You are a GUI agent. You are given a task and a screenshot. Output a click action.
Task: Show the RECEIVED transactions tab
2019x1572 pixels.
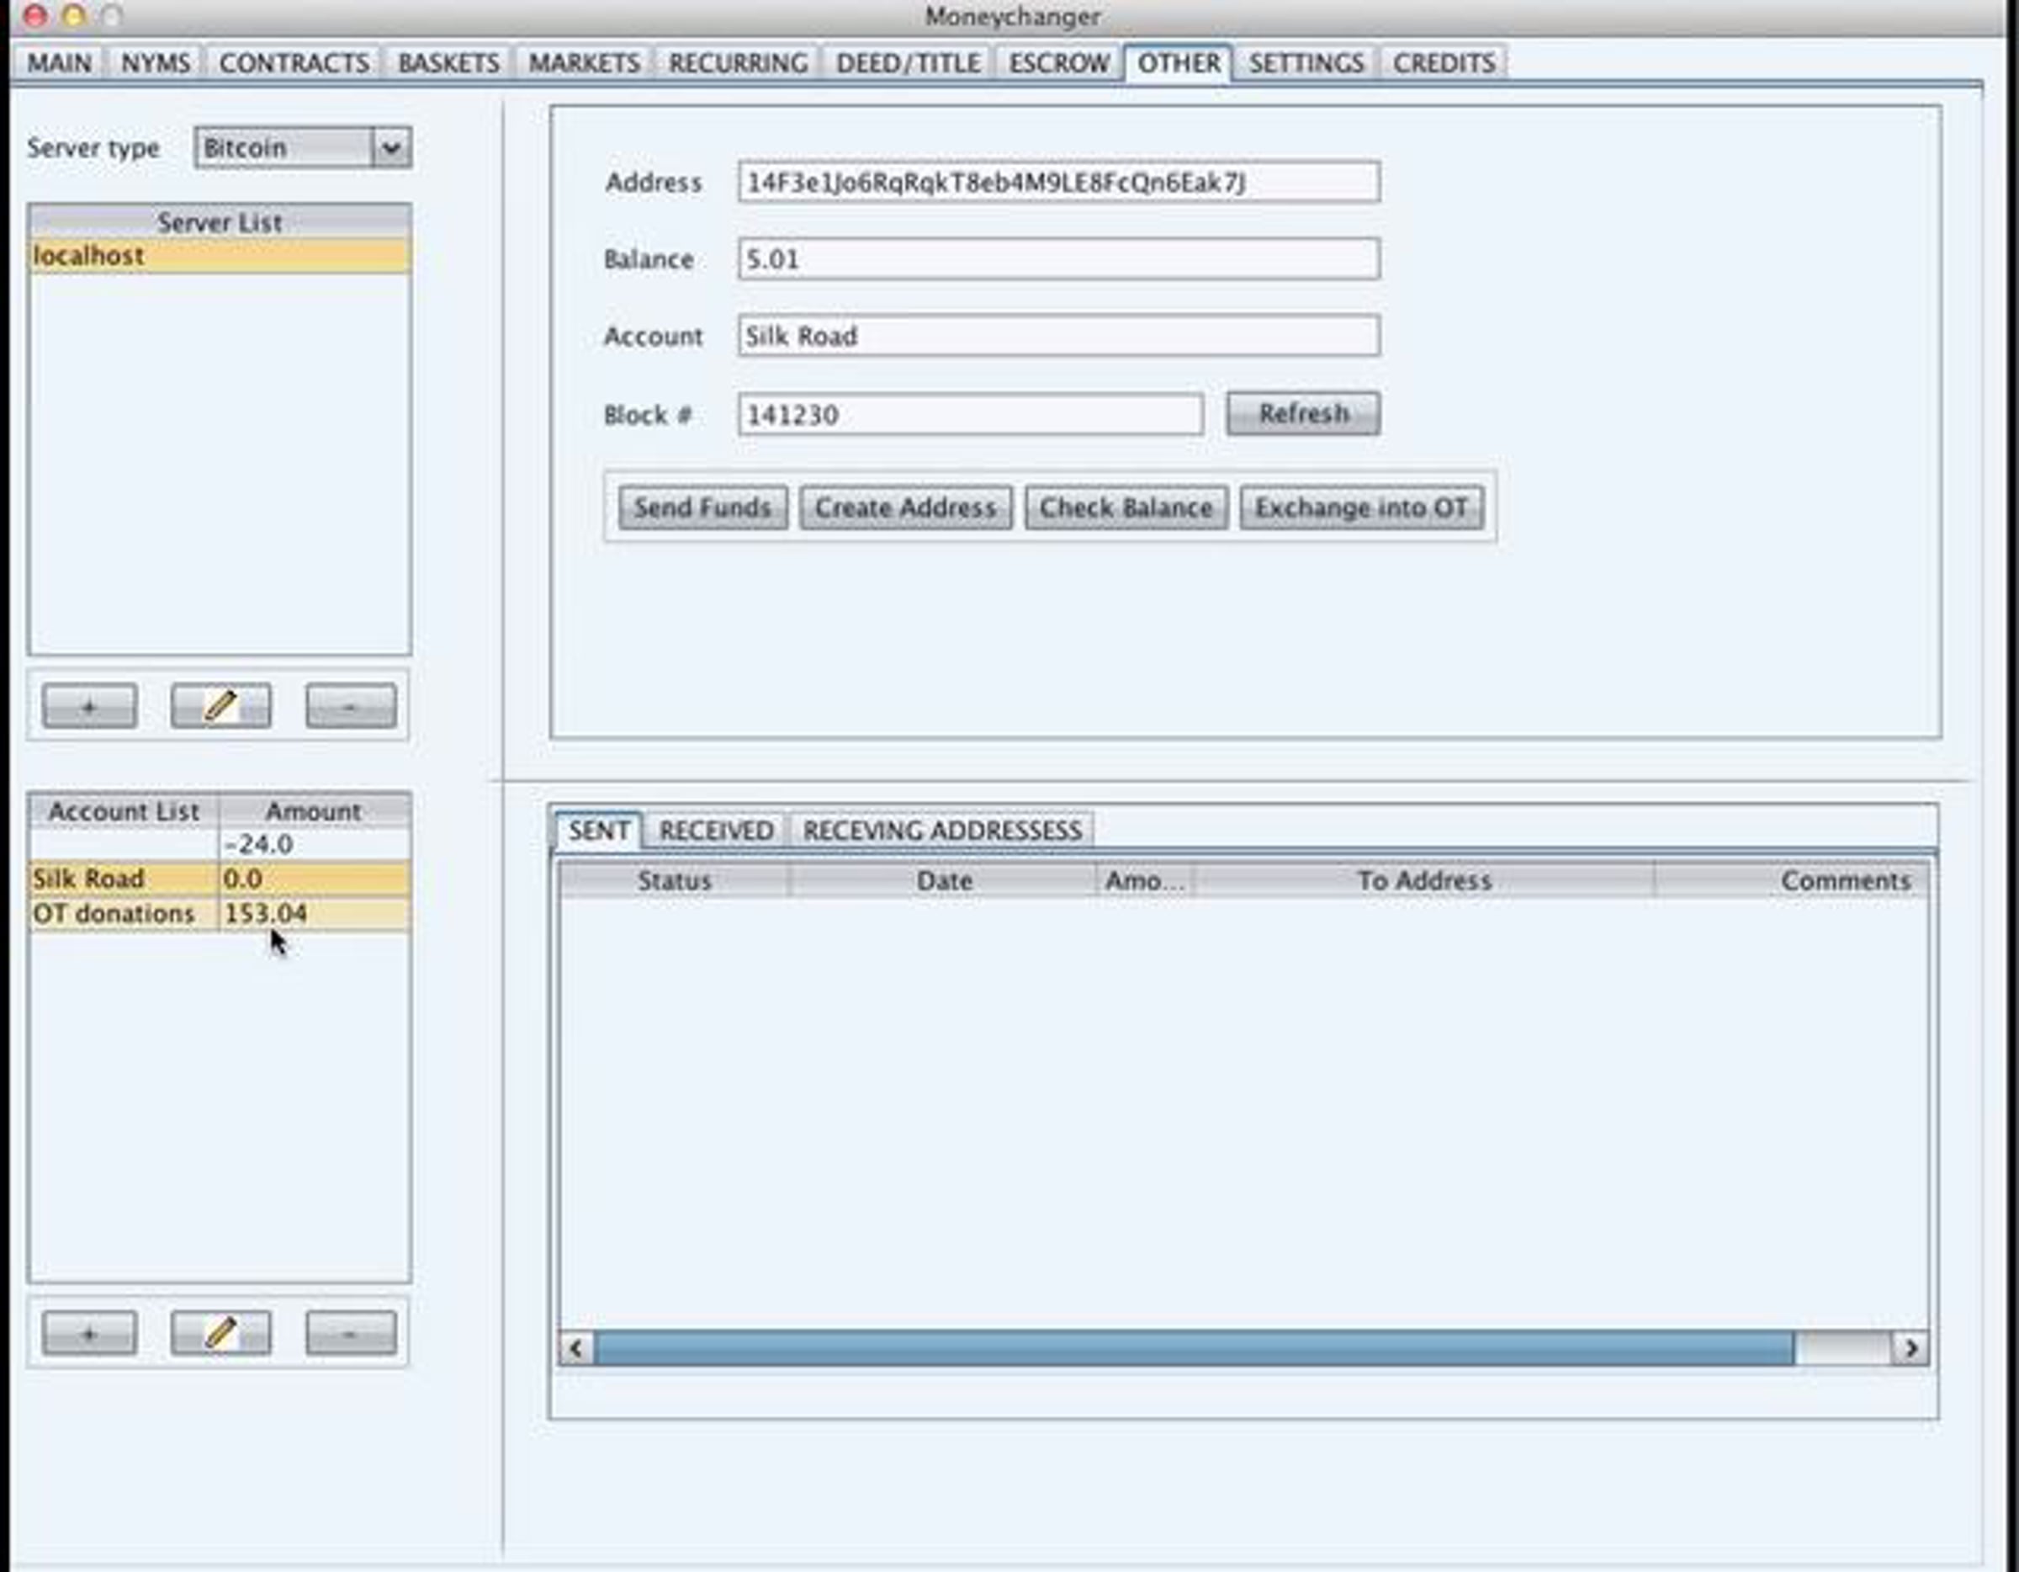(x=717, y=831)
